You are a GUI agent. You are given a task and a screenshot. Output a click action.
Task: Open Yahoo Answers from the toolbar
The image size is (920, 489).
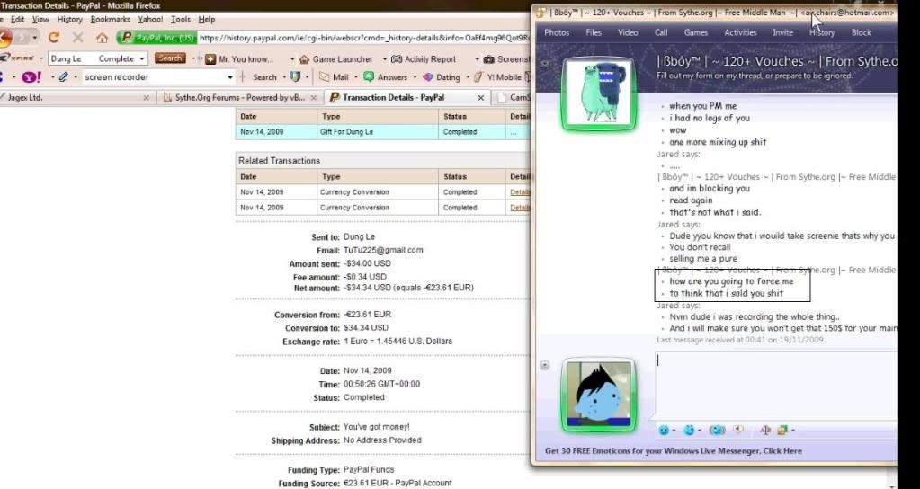pyautogui.click(x=386, y=76)
